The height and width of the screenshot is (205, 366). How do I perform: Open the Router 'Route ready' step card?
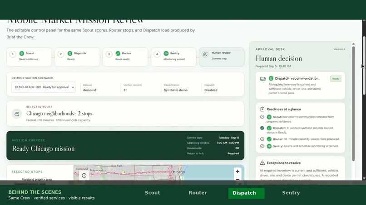pos(125,57)
